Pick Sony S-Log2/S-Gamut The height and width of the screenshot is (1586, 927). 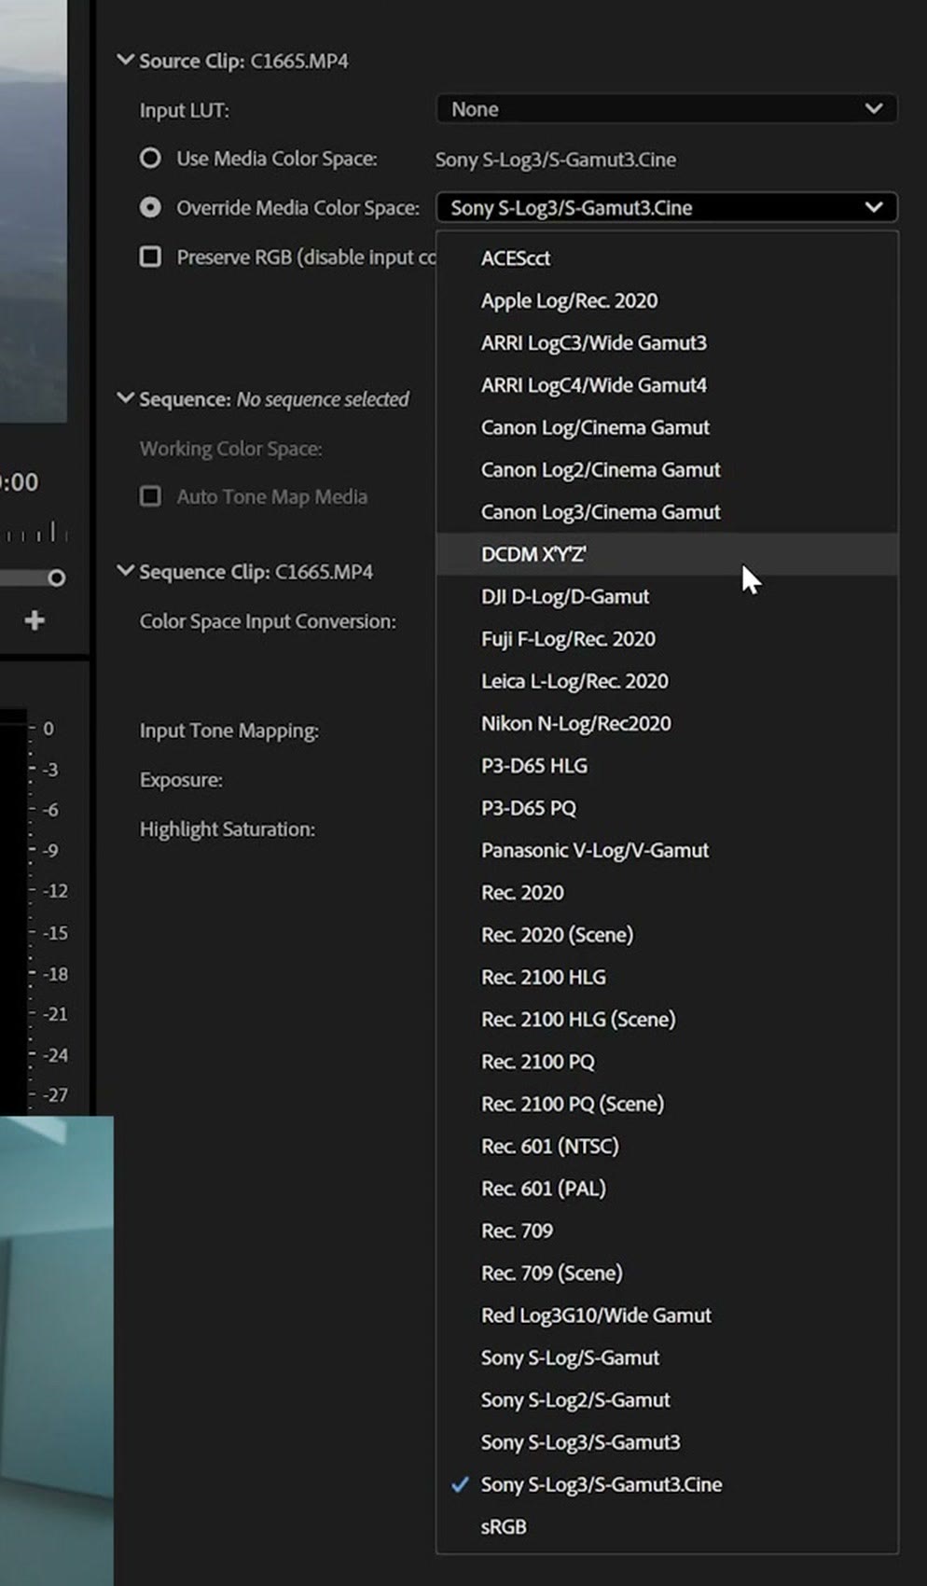[666, 1400]
